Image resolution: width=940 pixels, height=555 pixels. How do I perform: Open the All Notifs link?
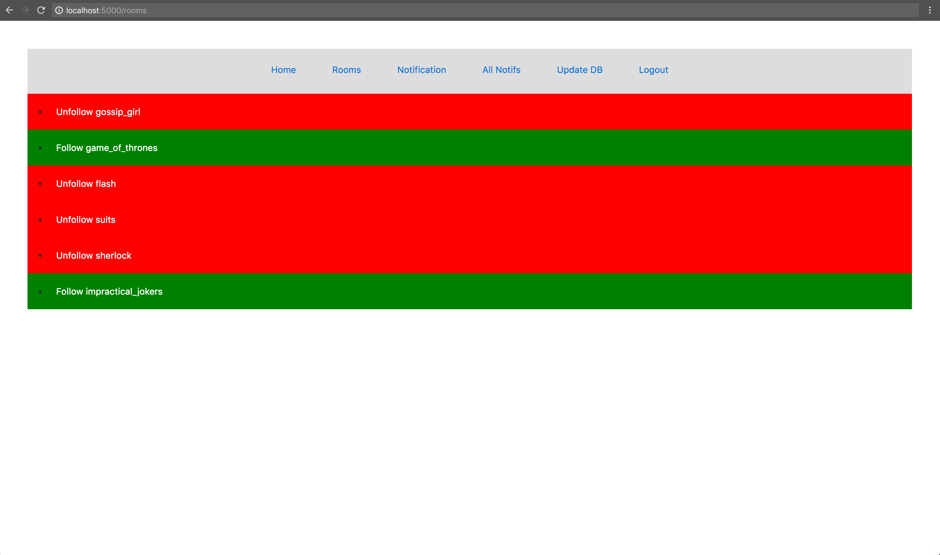pos(501,70)
